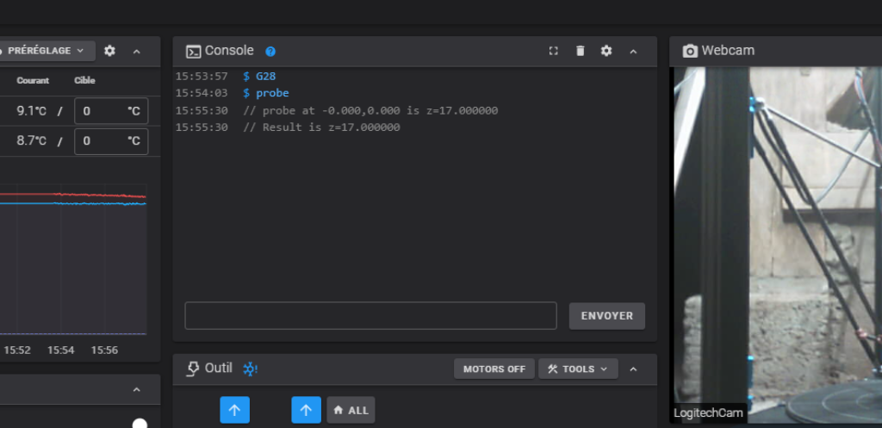Click the Console terminal icon
Image resolution: width=882 pixels, height=428 pixels.
click(194, 52)
